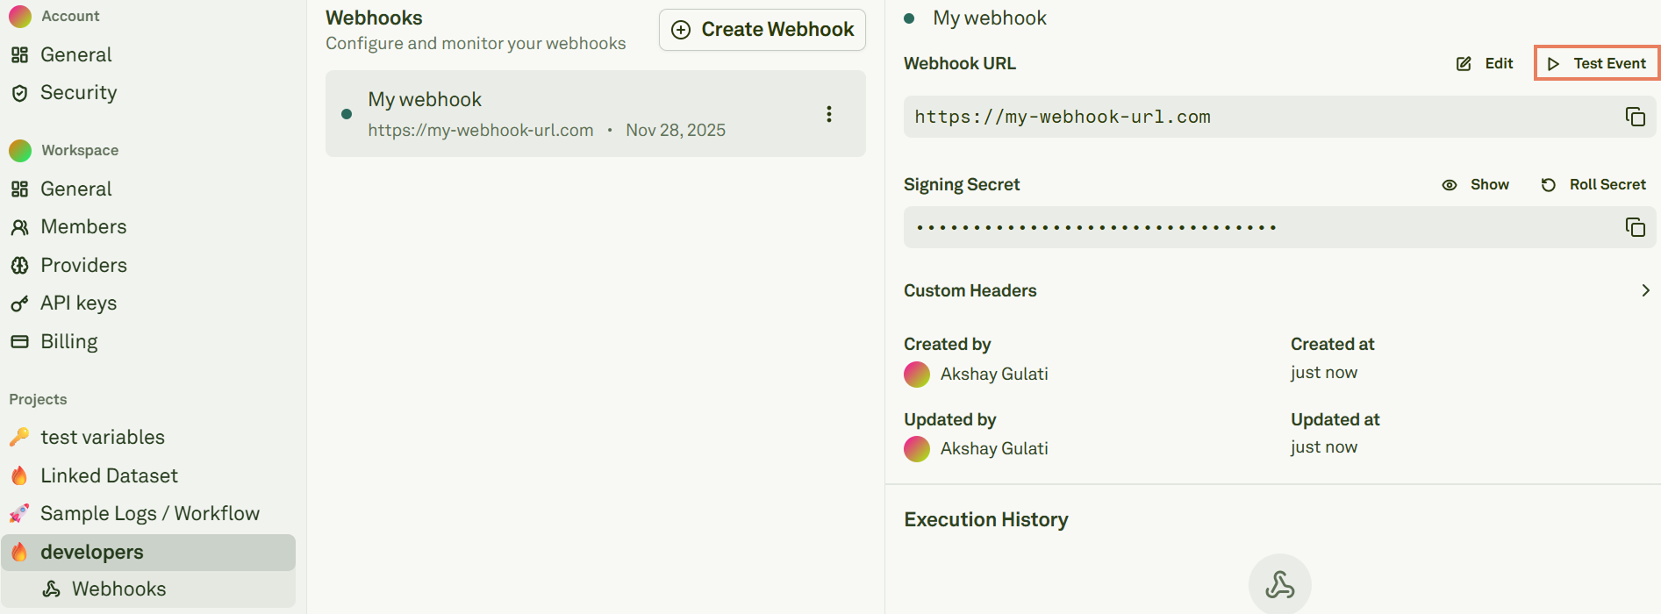Image resolution: width=1661 pixels, height=614 pixels.
Task: Click rotate icon beside Roll Secret
Action: tap(1549, 184)
